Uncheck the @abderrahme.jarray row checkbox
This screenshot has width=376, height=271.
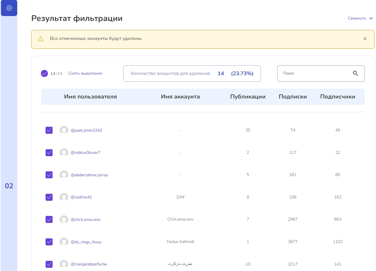coord(49,175)
